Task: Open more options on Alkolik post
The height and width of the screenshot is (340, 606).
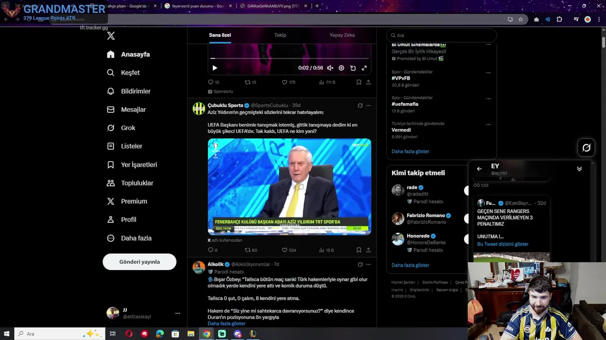Action: [x=368, y=264]
